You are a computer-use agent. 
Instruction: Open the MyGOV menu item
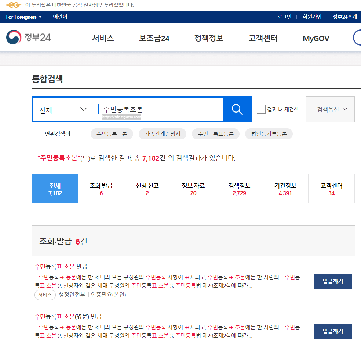(315, 38)
